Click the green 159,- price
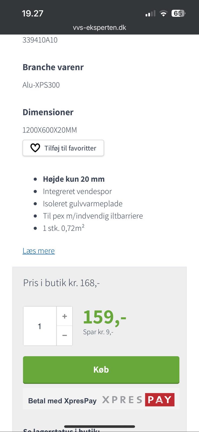This screenshot has width=199, height=432. pos(104,317)
